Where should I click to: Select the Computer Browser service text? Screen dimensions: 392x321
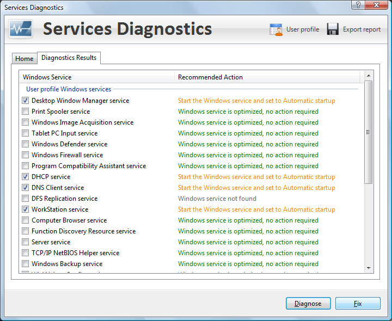pos(69,220)
